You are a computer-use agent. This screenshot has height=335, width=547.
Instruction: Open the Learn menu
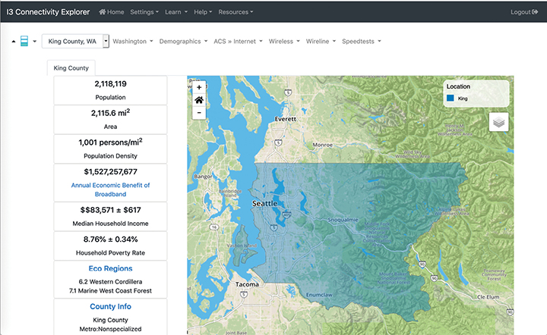175,12
